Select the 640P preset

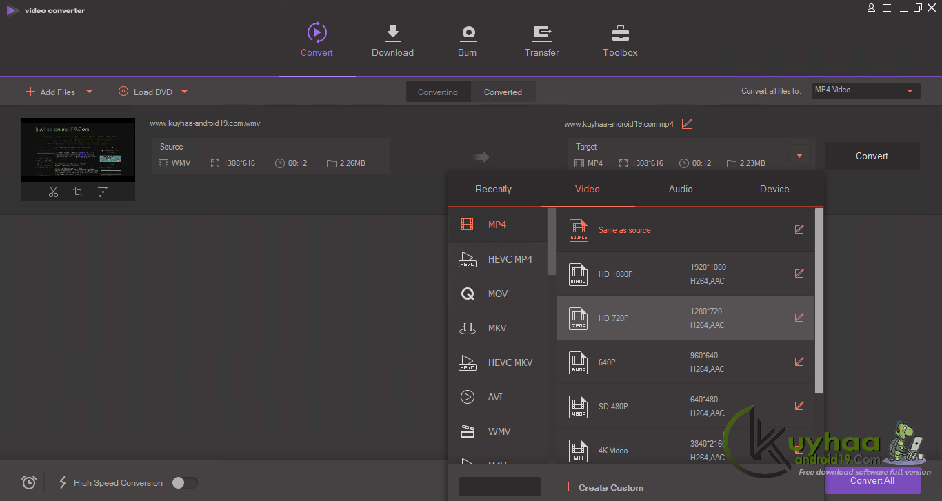(685, 362)
